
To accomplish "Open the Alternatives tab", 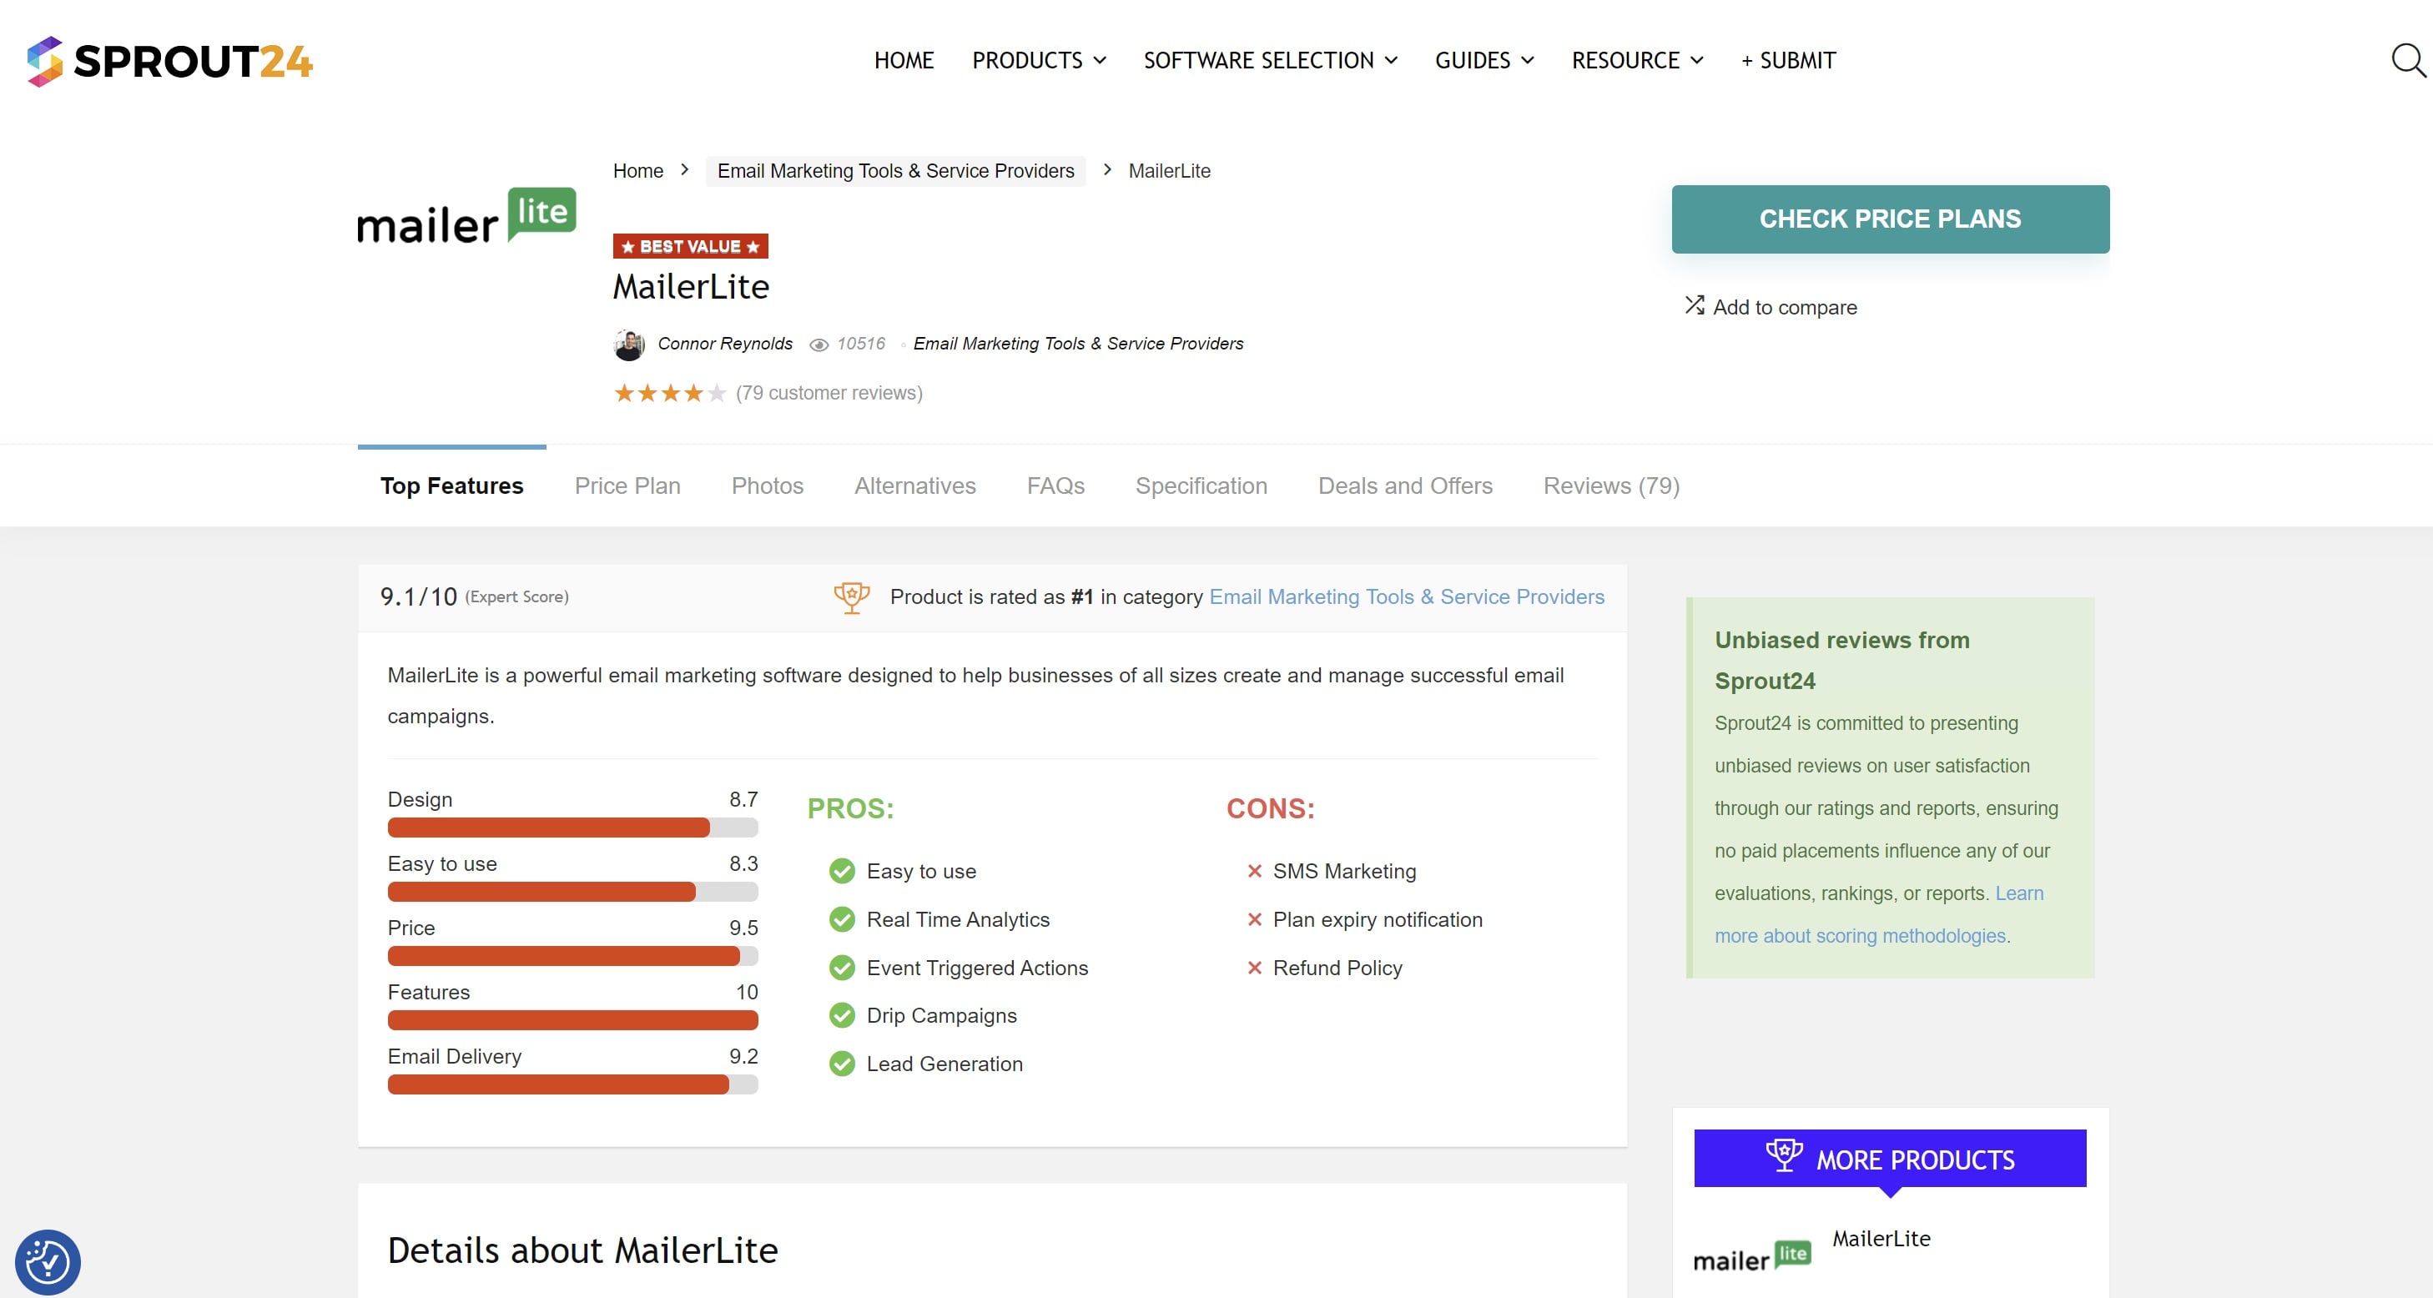I will (x=914, y=485).
